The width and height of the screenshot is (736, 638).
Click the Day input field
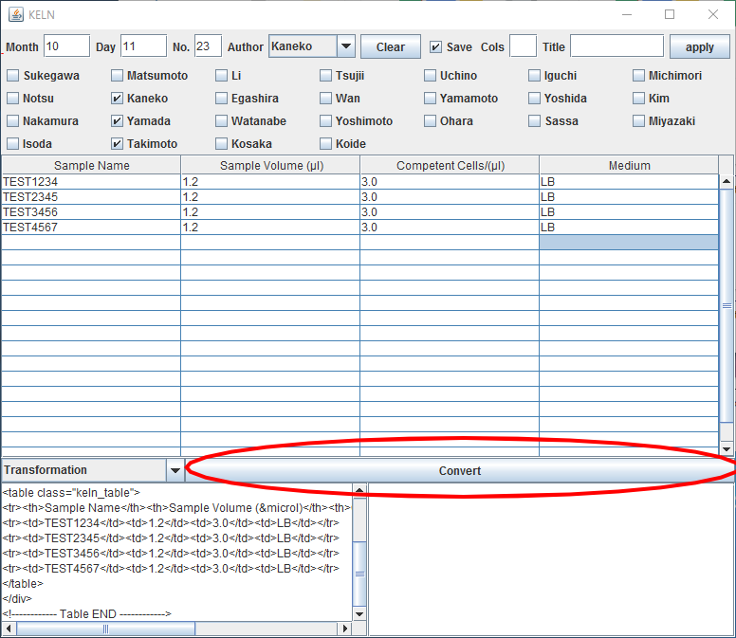143,46
